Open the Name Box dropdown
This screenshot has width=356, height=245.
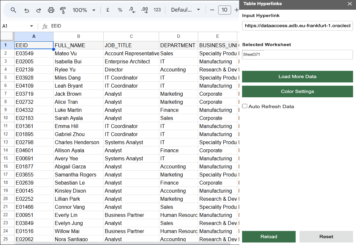(x=31, y=26)
